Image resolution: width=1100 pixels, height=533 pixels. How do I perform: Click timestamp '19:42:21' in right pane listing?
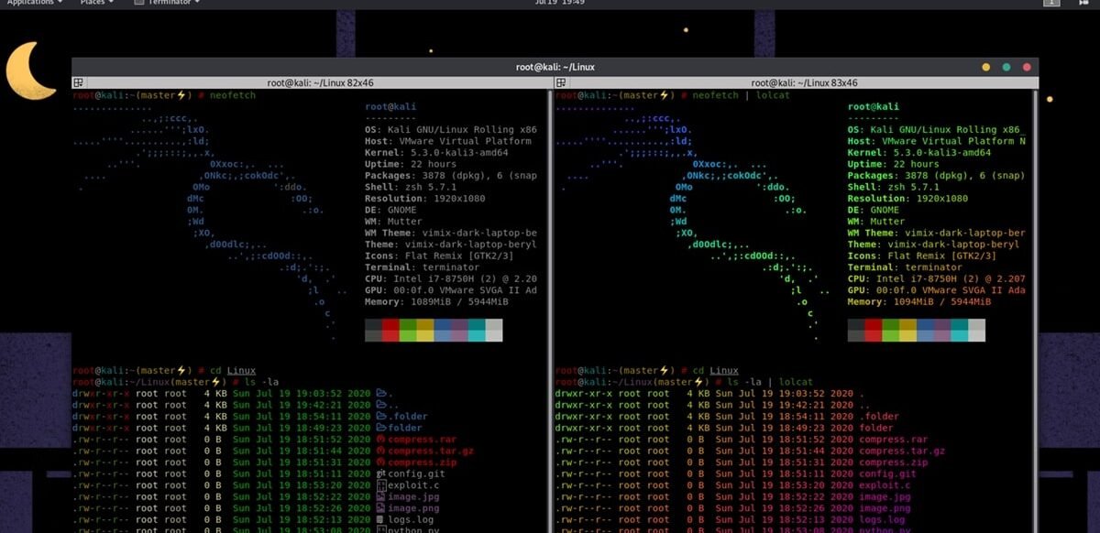pos(803,405)
